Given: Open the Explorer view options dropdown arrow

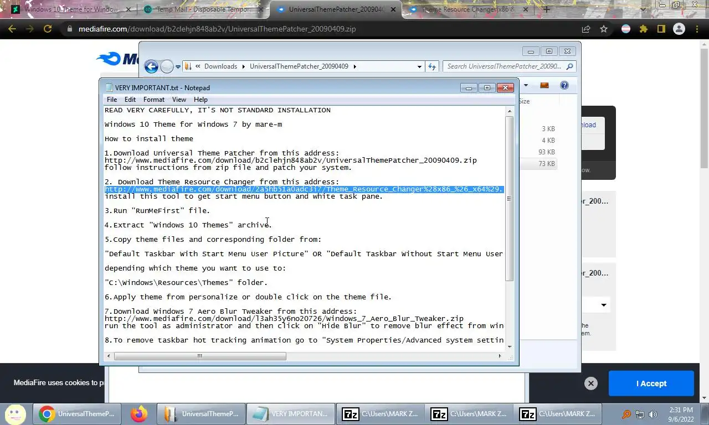Looking at the screenshot, I should (x=526, y=85).
